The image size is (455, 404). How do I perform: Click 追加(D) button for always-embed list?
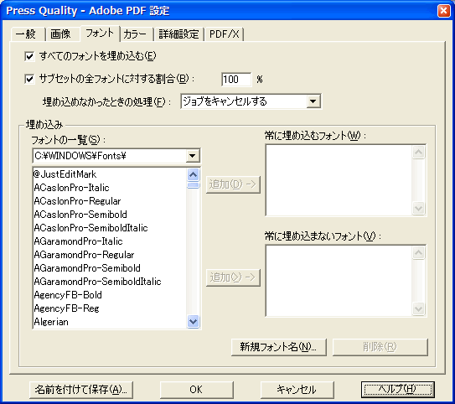point(233,184)
